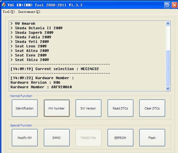Screen dimensions: 178x153
Task: Open the Tool (T) menu
Action: (x=9, y=12)
